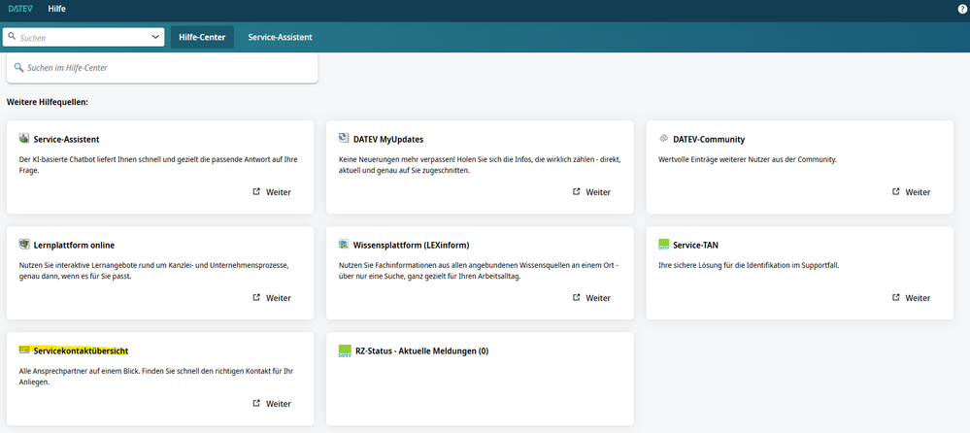Click the Service-Assistent card icon
The image size is (970, 433).
coord(24,138)
